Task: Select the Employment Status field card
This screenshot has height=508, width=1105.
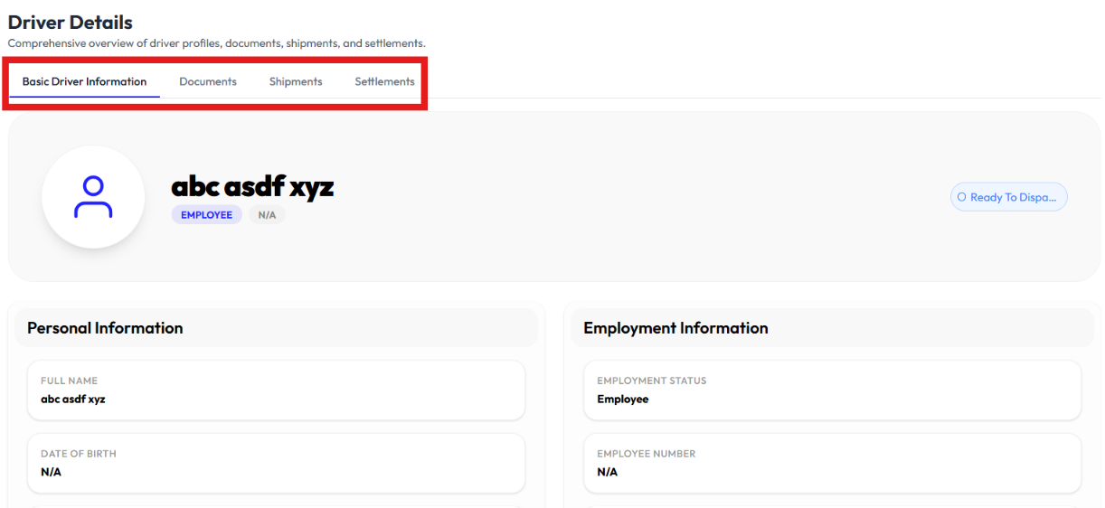Action: tap(832, 390)
